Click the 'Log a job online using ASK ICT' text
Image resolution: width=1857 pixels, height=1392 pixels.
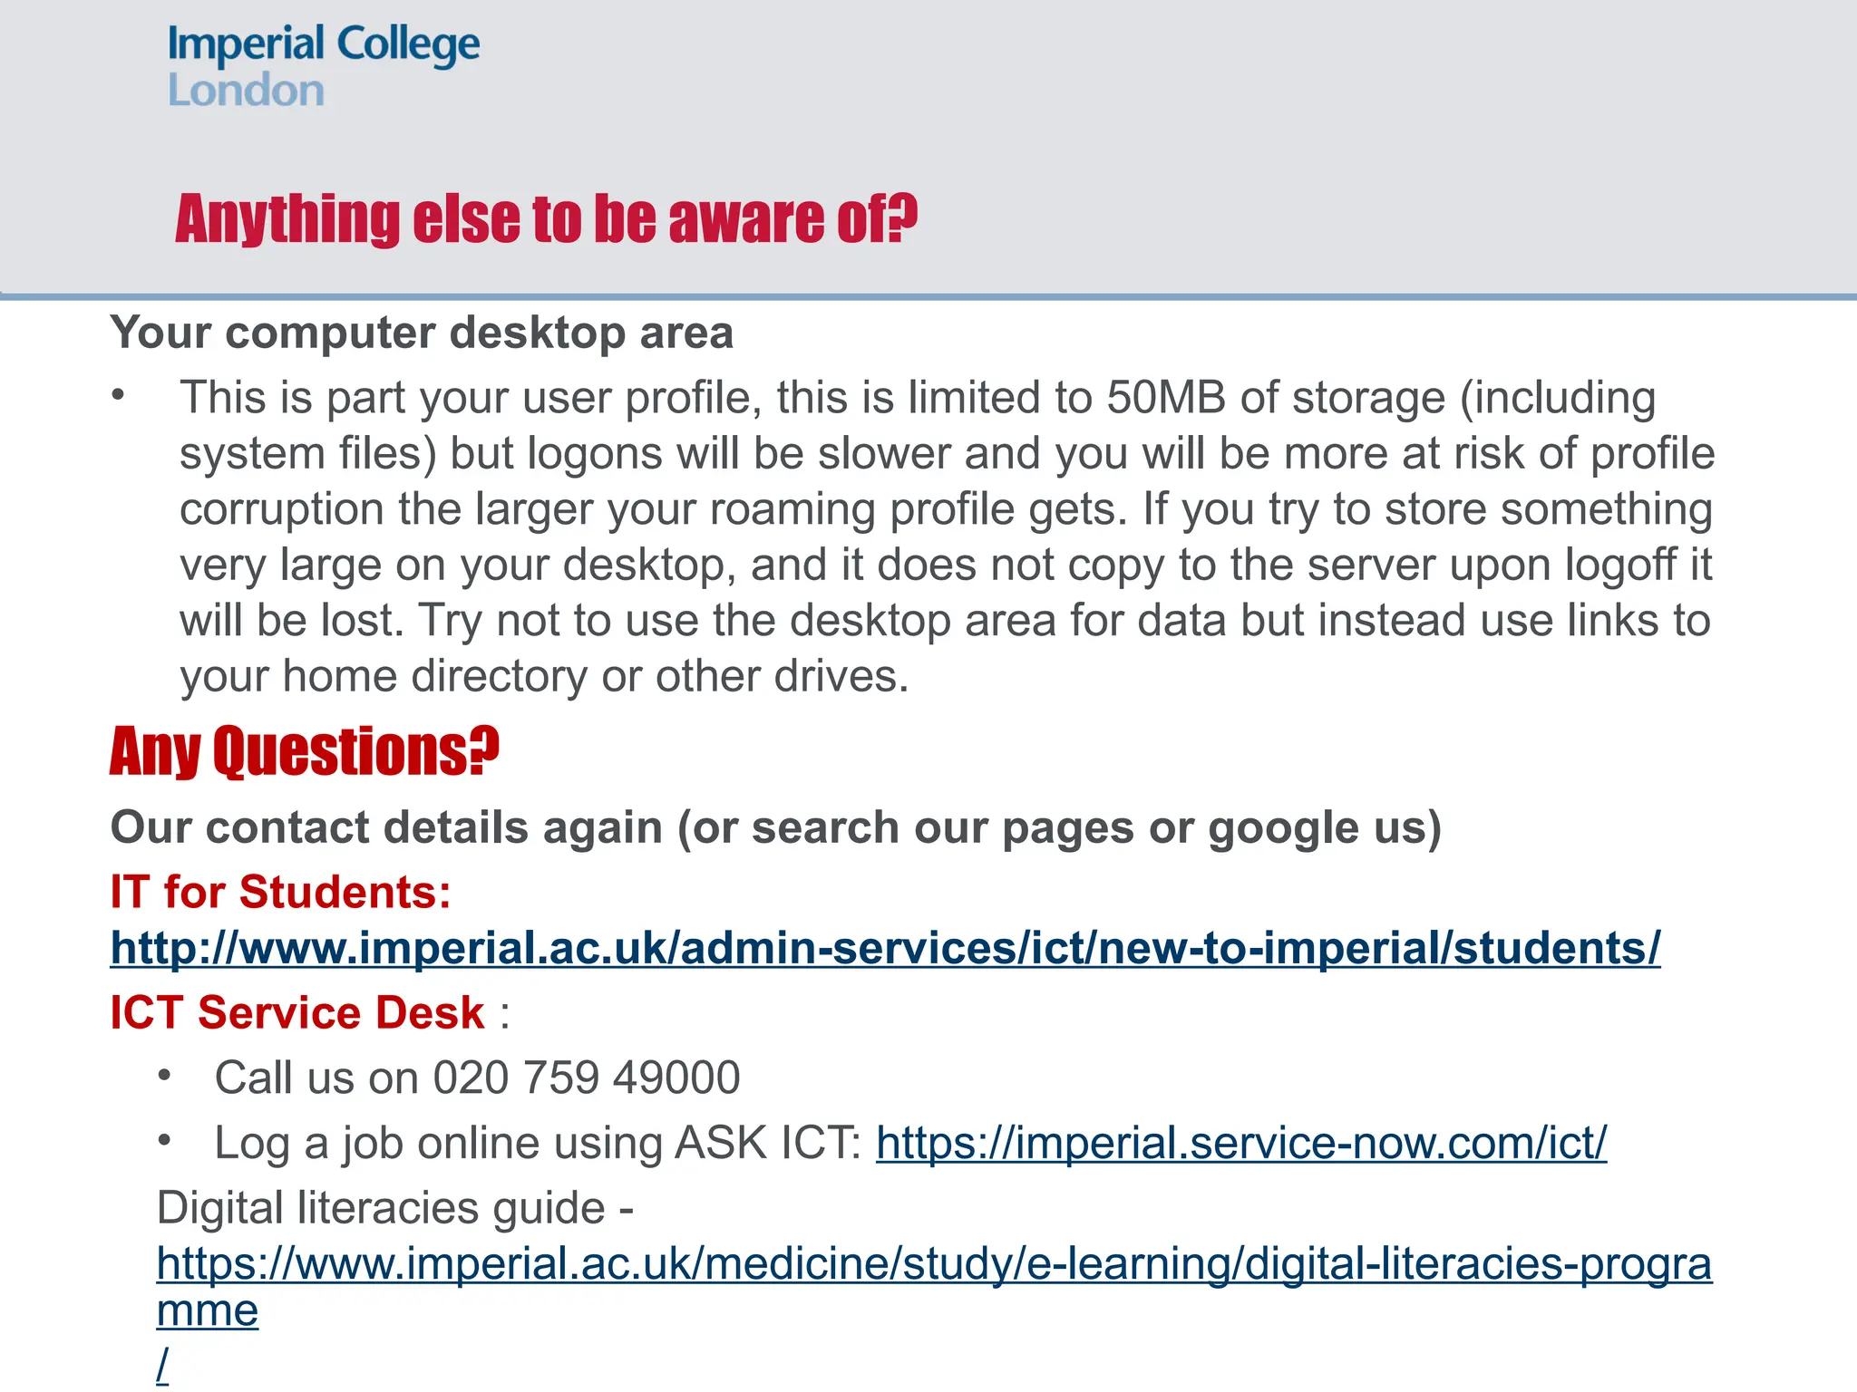tap(537, 1143)
